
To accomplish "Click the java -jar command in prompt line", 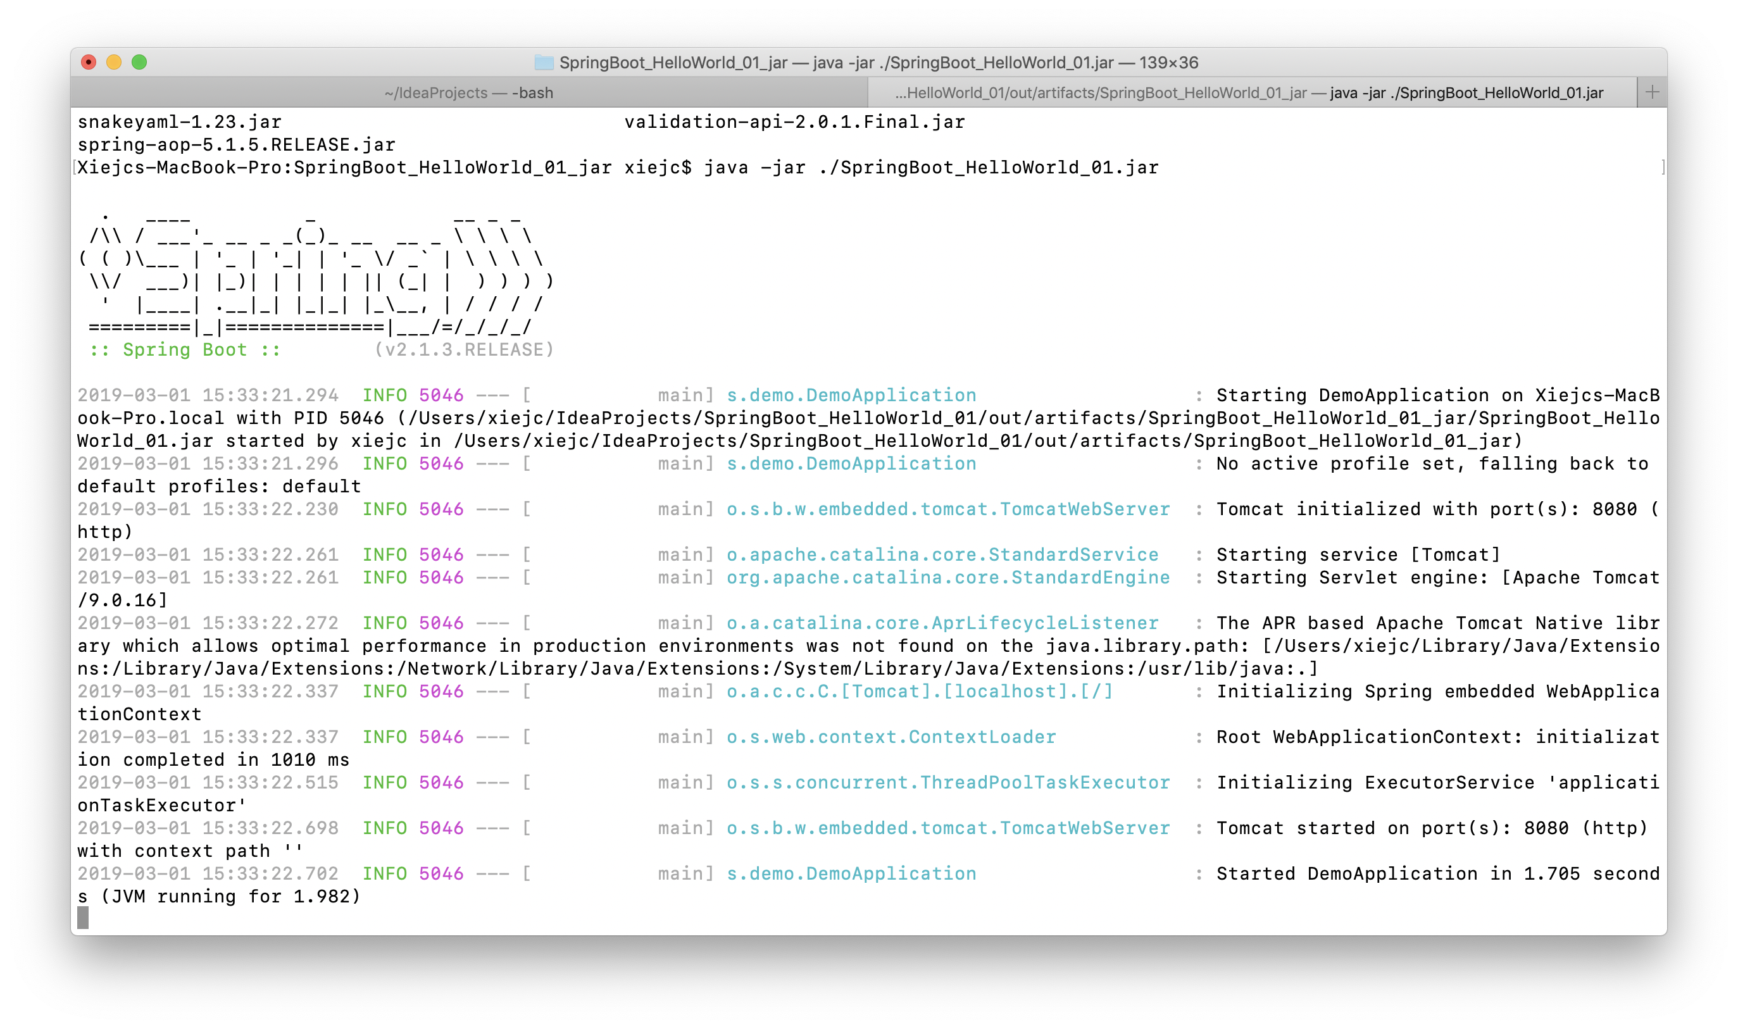I will pos(931,168).
